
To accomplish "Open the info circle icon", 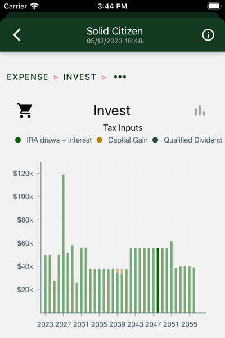I will [208, 35].
